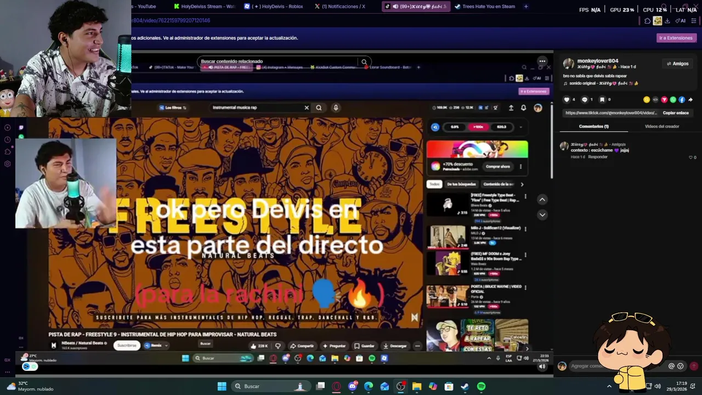Open a new browser tab with plus
Screen dimensions: 702x395
point(526,7)
